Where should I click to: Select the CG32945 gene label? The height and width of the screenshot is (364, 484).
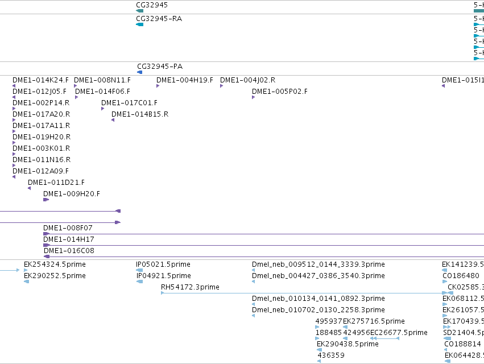[152, 5]
